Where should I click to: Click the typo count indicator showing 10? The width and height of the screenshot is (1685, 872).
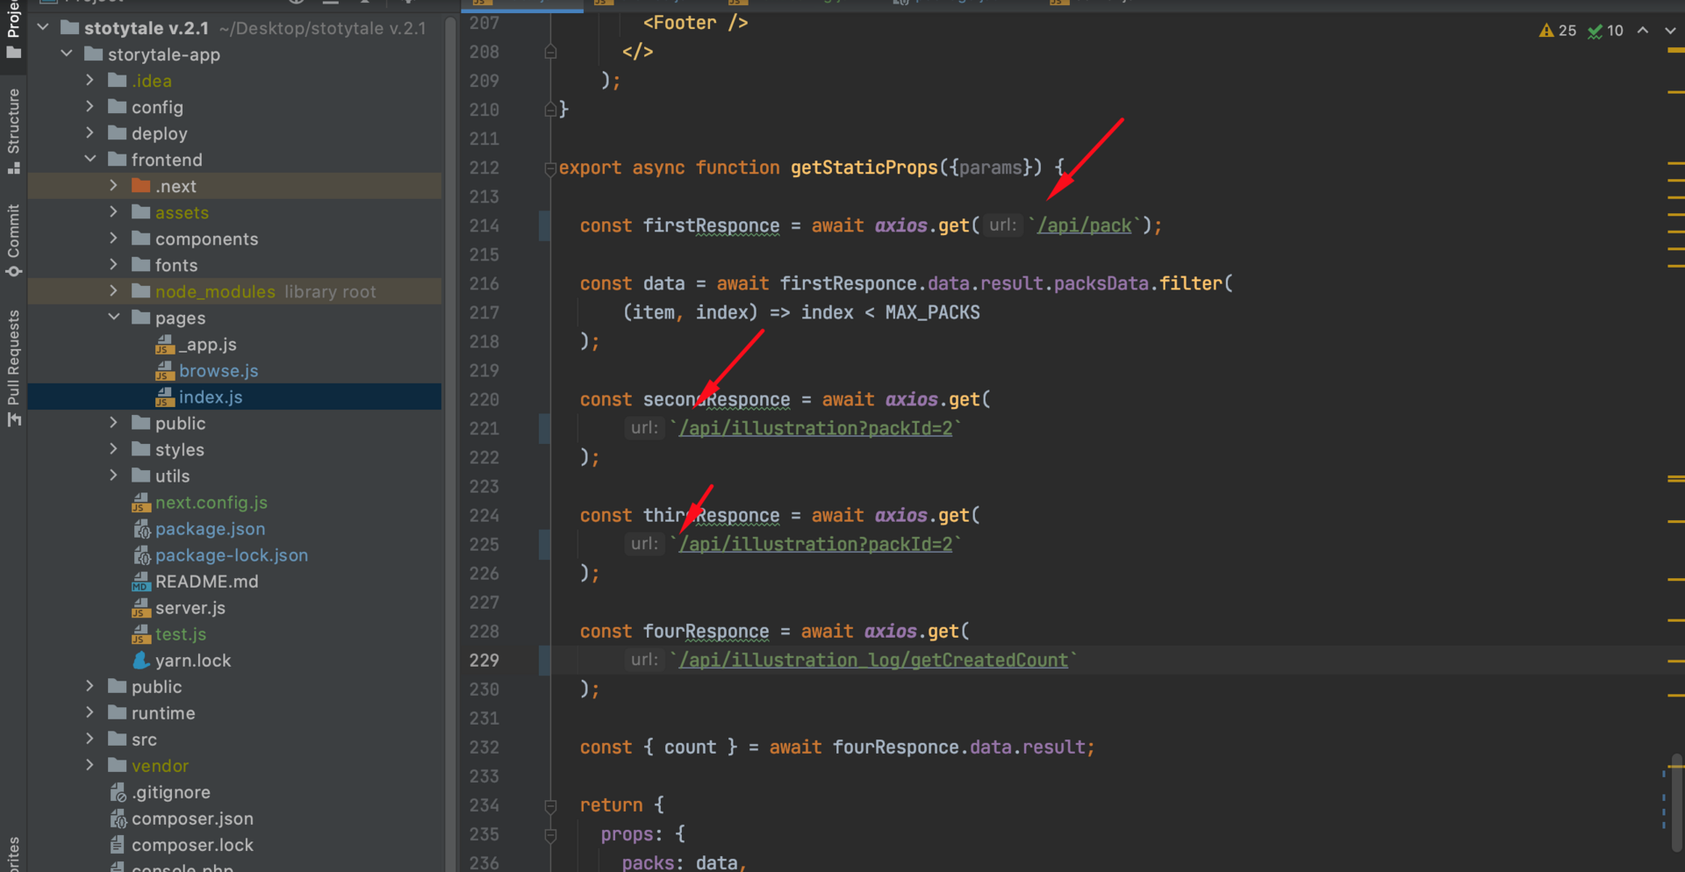[x=1606, y=31]
